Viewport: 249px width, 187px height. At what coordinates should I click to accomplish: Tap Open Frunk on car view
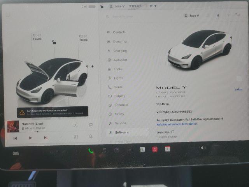click(37, 37)
